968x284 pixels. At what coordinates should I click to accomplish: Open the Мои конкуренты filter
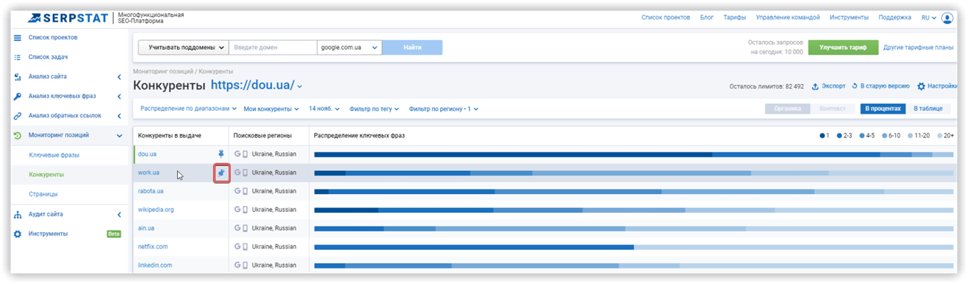272,109
